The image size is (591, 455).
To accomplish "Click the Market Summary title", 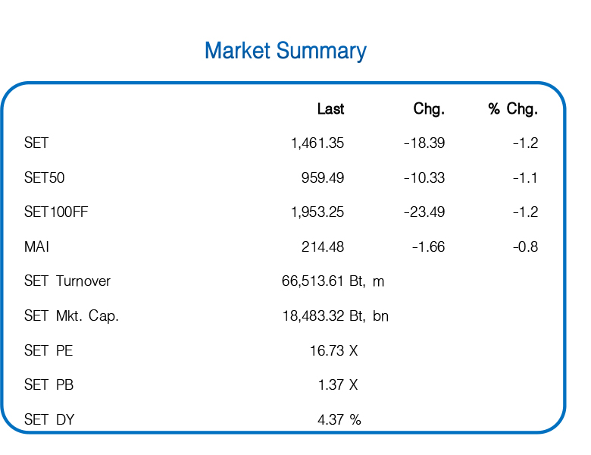I will click(286, 51).
